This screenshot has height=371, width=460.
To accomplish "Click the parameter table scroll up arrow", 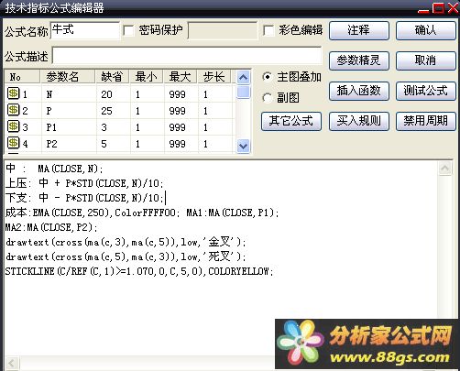I will (243, 78).
